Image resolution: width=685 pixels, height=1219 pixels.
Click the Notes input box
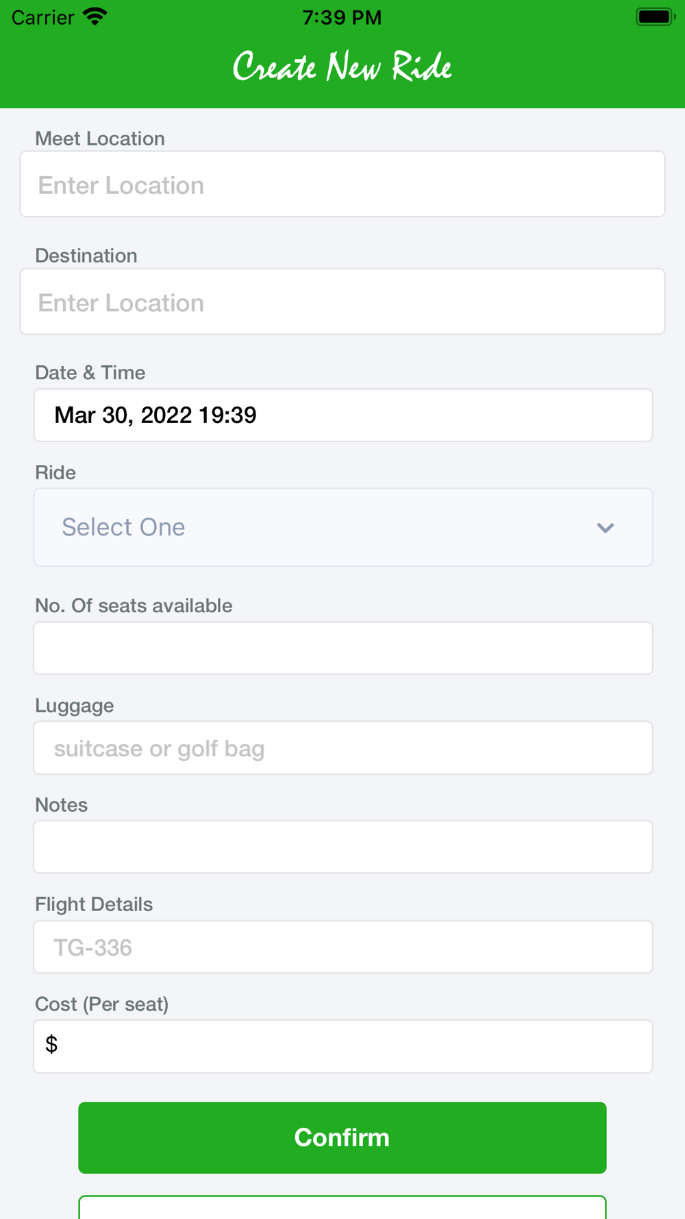tap(343, 847)
